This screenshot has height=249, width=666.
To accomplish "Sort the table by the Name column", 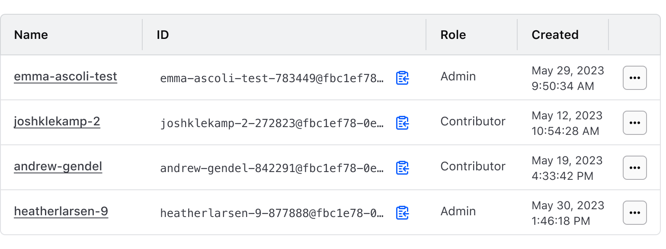I will [31, 35].
